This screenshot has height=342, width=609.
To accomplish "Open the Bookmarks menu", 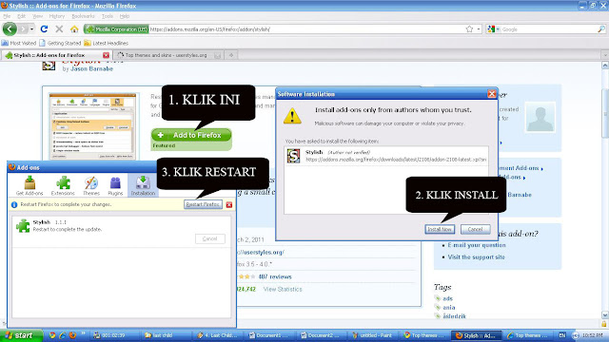I will (83, 16).
